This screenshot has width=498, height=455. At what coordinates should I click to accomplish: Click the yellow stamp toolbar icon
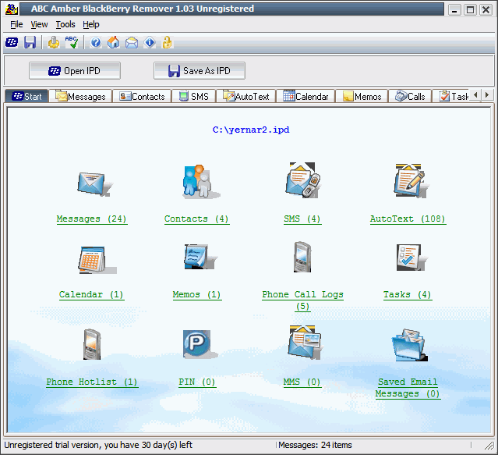coord(54,42)
